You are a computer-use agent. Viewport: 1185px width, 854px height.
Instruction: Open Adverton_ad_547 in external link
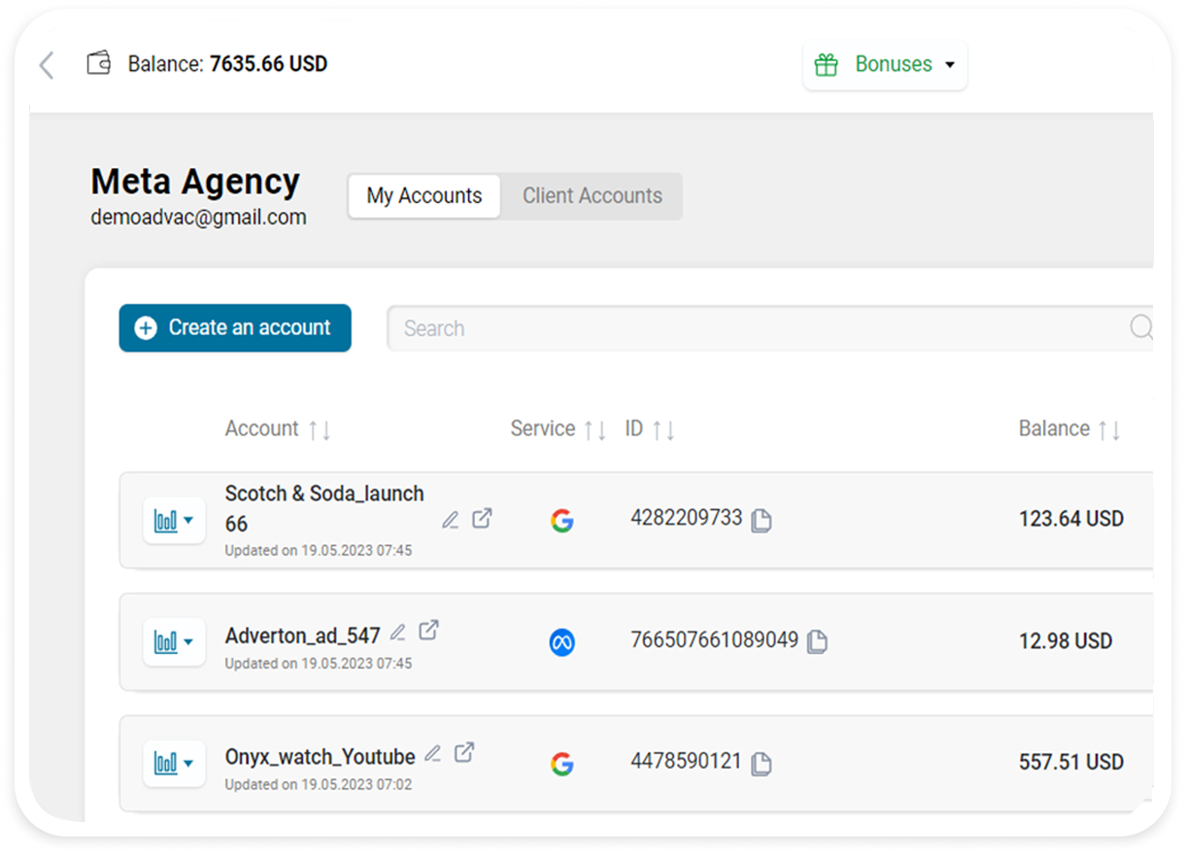point(428,631)
